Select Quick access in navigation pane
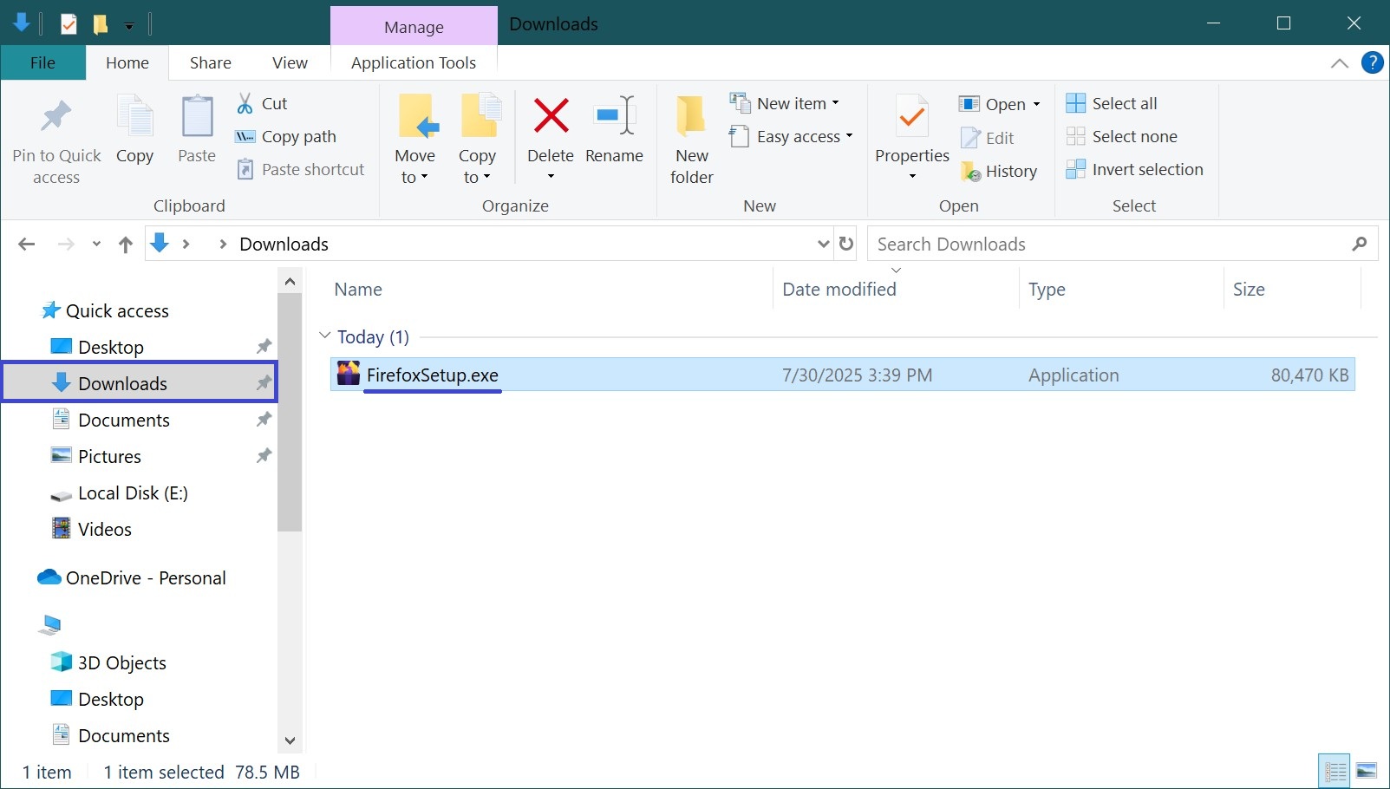Viewport: 1390px width, 789px height. [x=117, y=310]
